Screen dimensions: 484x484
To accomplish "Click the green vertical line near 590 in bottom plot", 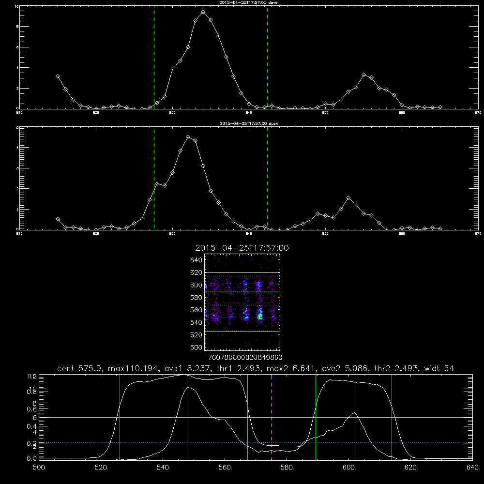I will coord(316,417).
